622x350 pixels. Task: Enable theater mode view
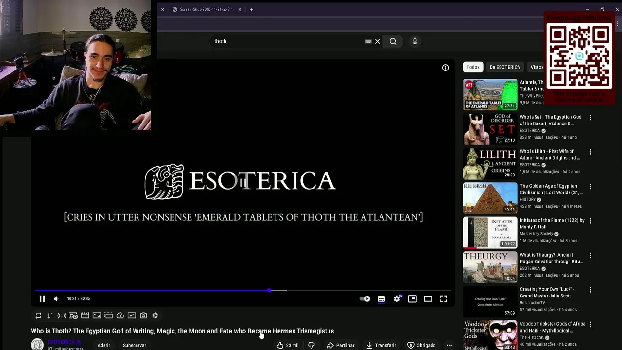(x=428, y=299)
